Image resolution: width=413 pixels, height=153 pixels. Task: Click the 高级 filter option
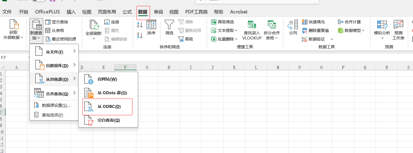pos(186,39)
